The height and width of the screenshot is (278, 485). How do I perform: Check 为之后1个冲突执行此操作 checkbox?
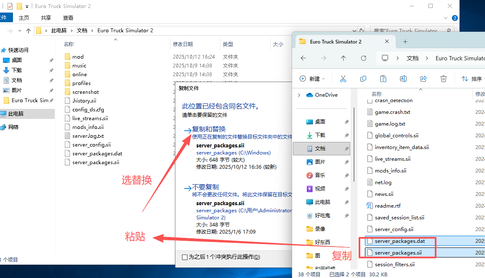coord(185,257)
